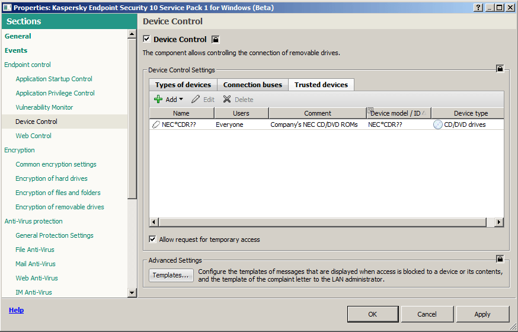Image resolution: width=518 pixels, height=332 pixels.
Task: Click the Delete X toolbar item
Action: pos(238,100)
